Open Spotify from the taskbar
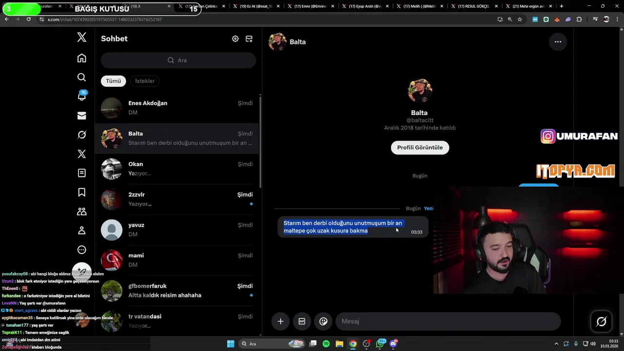The image size is (624, 351). (x=326, y=344)
